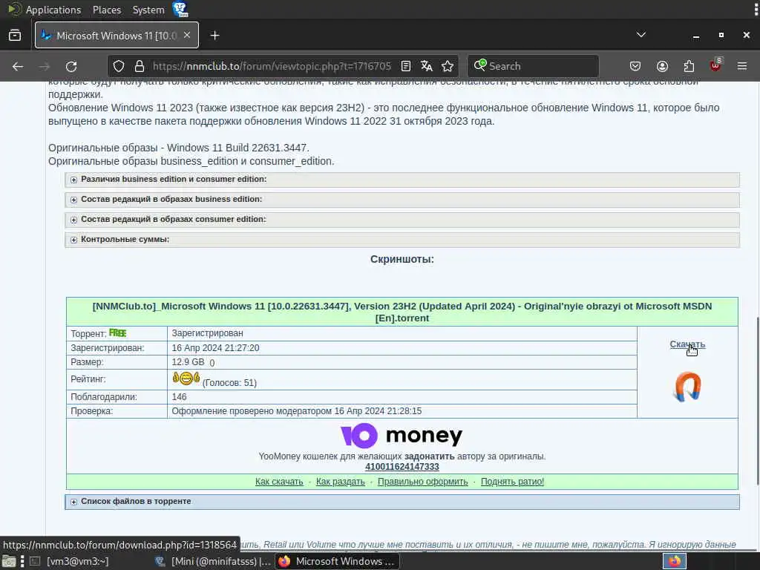This screenshot has width=760, height=570.
Task: Click the Скачать download link
Action: [687, 344]
